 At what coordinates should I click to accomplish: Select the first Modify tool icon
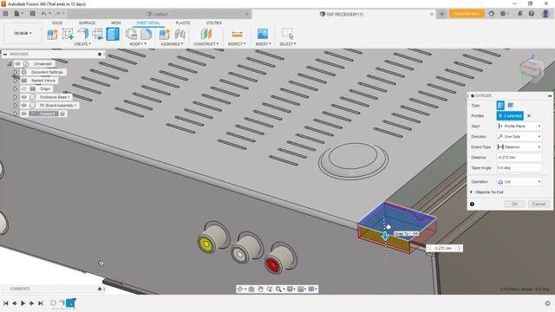[132, 34]
